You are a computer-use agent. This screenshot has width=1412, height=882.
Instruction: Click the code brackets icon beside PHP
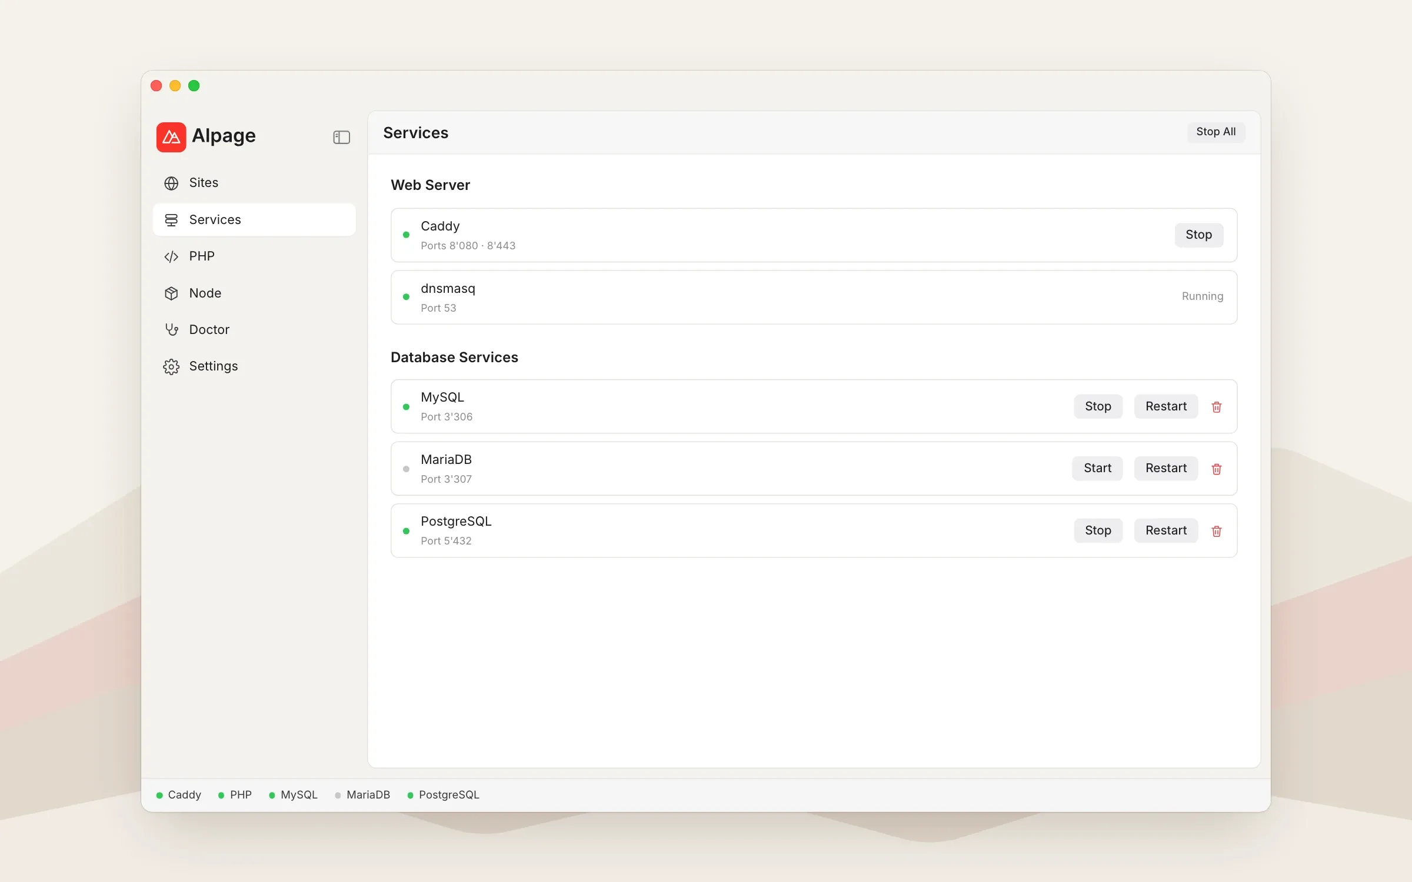[171, 256]
